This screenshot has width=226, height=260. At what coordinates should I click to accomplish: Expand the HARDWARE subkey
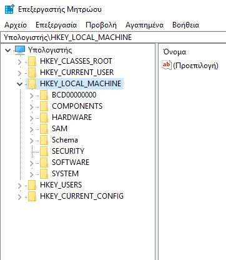[x=32, y=118]
